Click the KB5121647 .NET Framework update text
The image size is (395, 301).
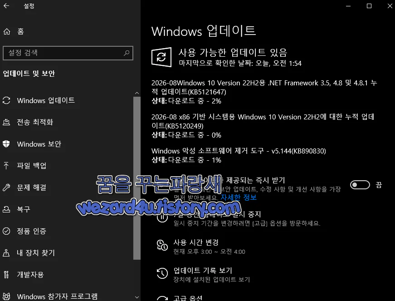tap(264, 87)
